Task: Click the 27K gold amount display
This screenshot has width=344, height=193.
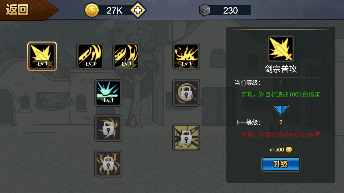Action: point(114,10)
